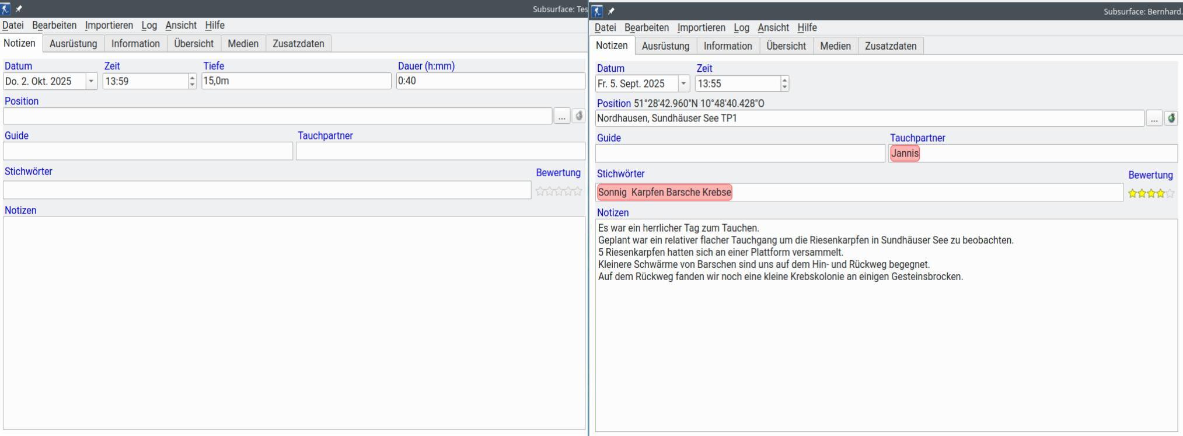This screenshot has width=1183, height=436.
Task: Click the Subsurface app icon in left window titlebar
Action: tap(5, 9)
